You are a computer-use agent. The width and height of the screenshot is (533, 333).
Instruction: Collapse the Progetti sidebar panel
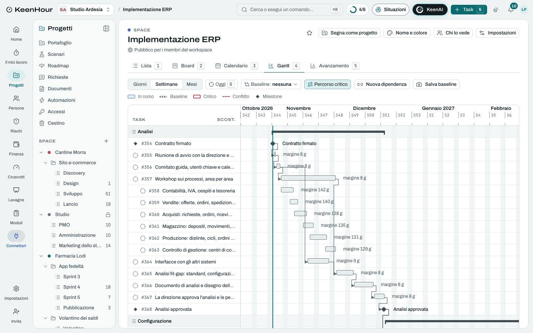[x=106, y=28]
